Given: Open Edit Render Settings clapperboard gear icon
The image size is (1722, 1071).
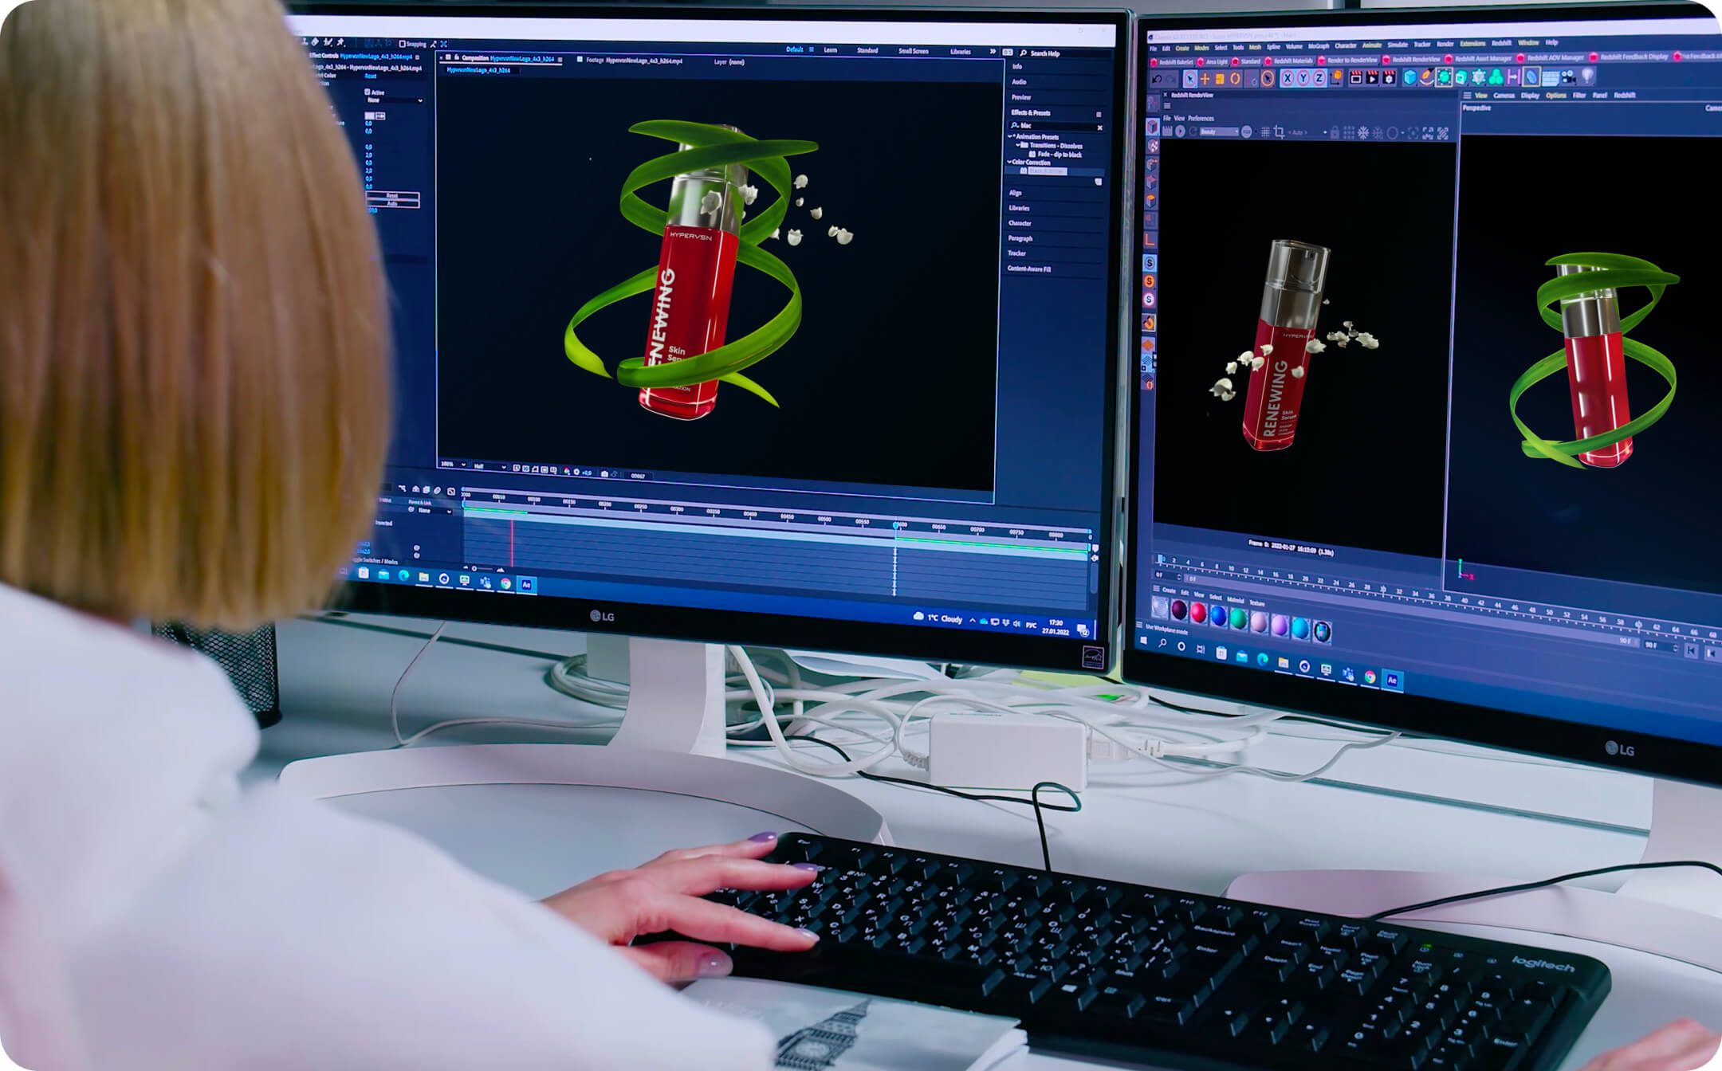Looking at the screenshot, I should point(1389,77).
